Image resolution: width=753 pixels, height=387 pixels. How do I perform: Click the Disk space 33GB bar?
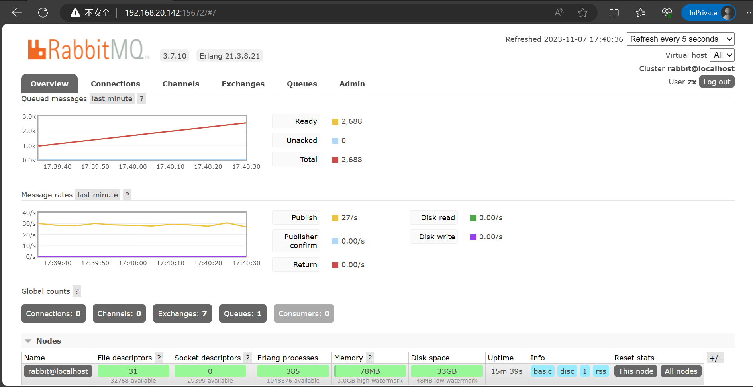click(x=447, y=371)
